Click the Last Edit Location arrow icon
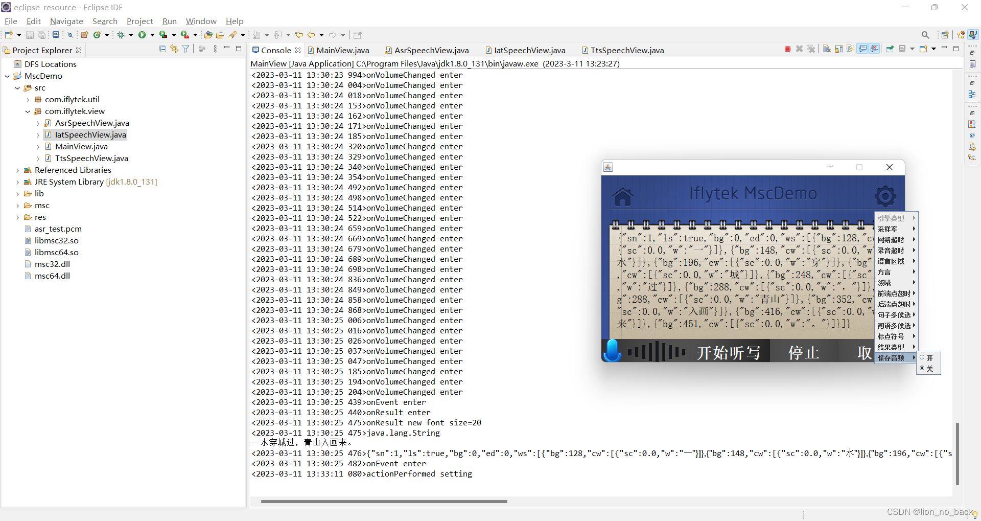The width and height of the screenshot is (981, 521). pos(299,35)
